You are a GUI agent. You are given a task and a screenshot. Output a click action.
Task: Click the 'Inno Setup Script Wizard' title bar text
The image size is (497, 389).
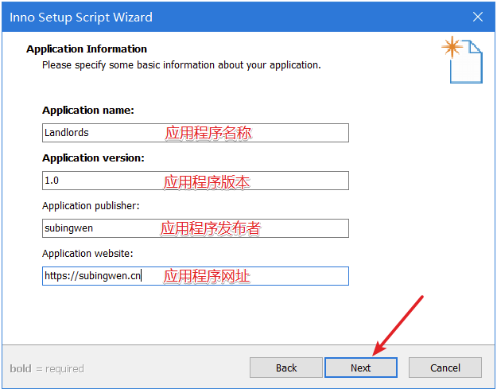coord(81,18)
